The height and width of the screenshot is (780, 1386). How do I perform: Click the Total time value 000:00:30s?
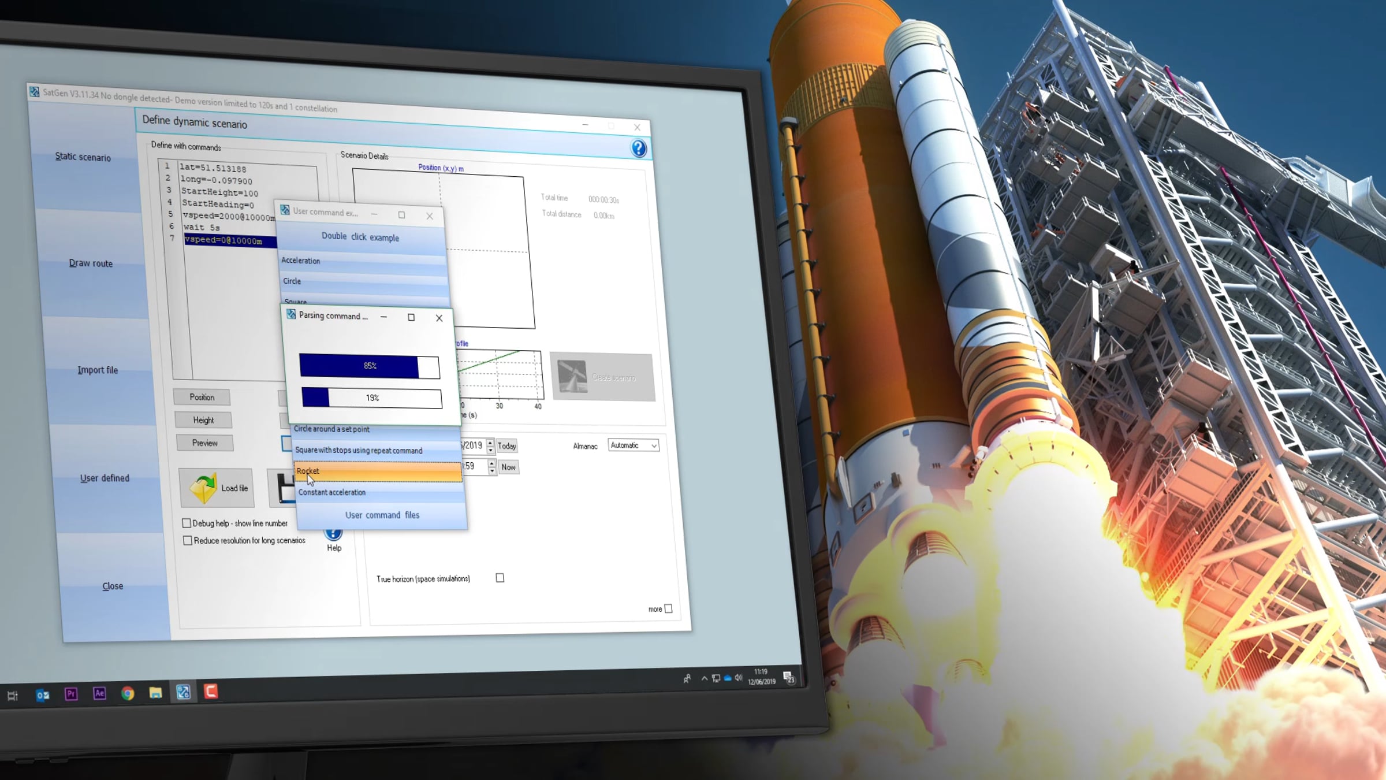tap(603, 200)
